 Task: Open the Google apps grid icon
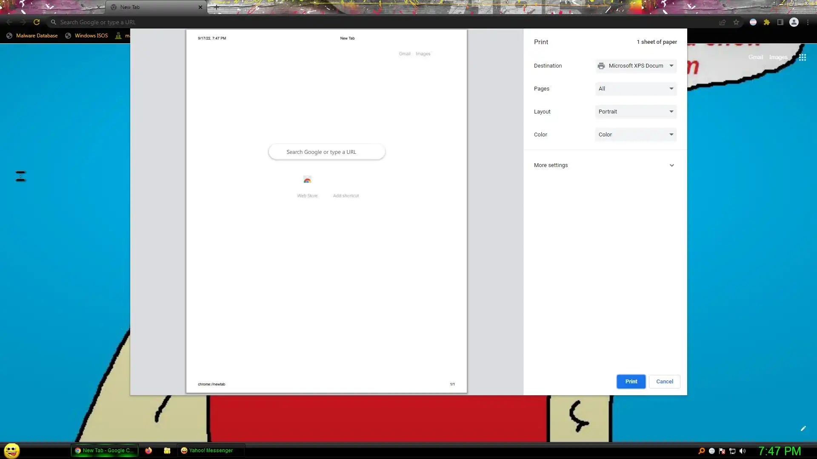coord(802,57)
